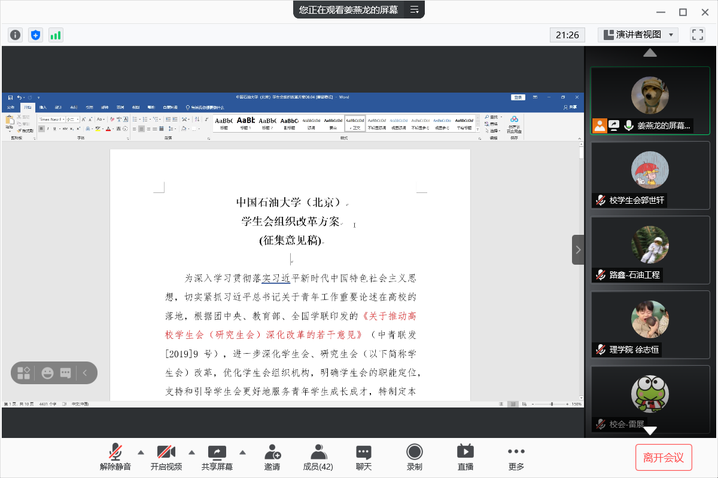Expand the share screen options arrow
718x478 pixels.
[243, 452]
